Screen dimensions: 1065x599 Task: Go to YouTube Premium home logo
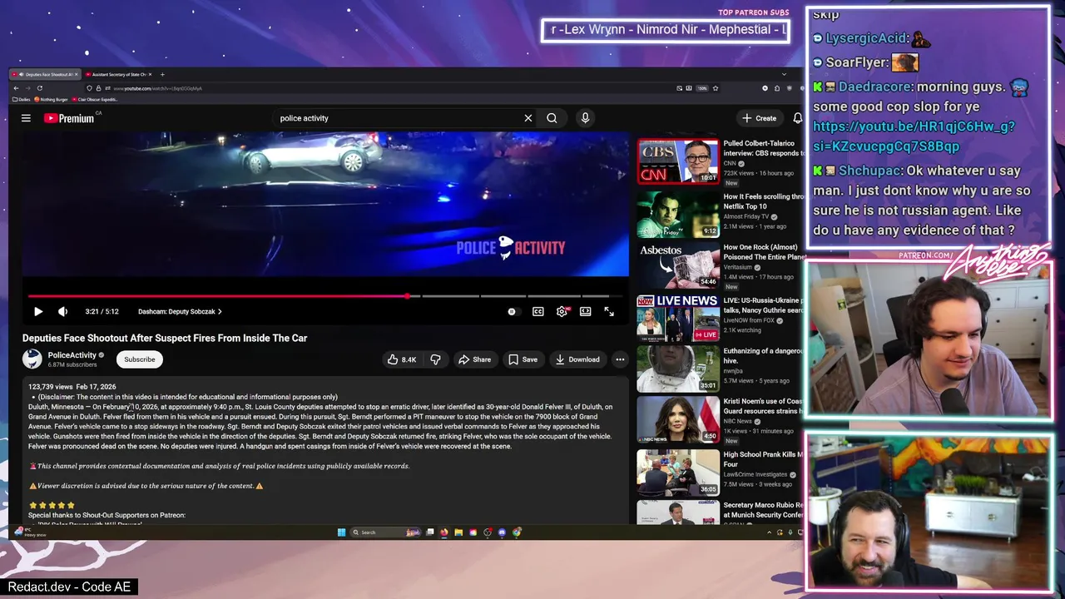point(70,118)
